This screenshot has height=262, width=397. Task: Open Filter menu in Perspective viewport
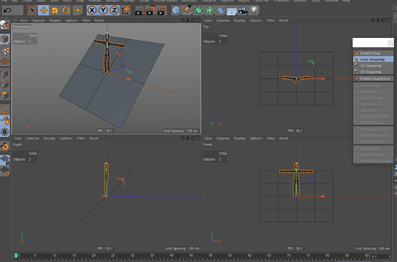point(86,21)
